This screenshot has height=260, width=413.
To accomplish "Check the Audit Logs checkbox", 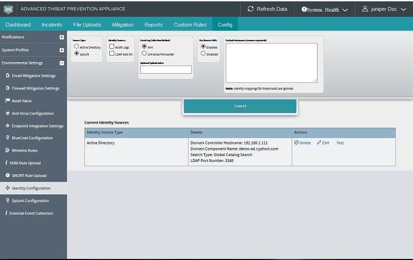I will click(112, 46).
